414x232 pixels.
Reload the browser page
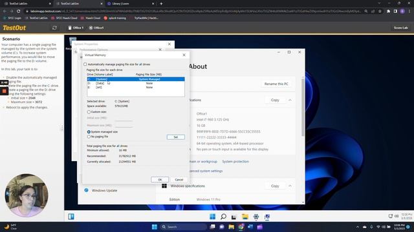coord(19,12)
